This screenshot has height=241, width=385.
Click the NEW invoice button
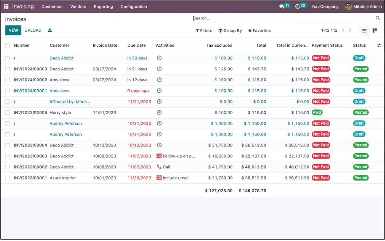(13, 30)
